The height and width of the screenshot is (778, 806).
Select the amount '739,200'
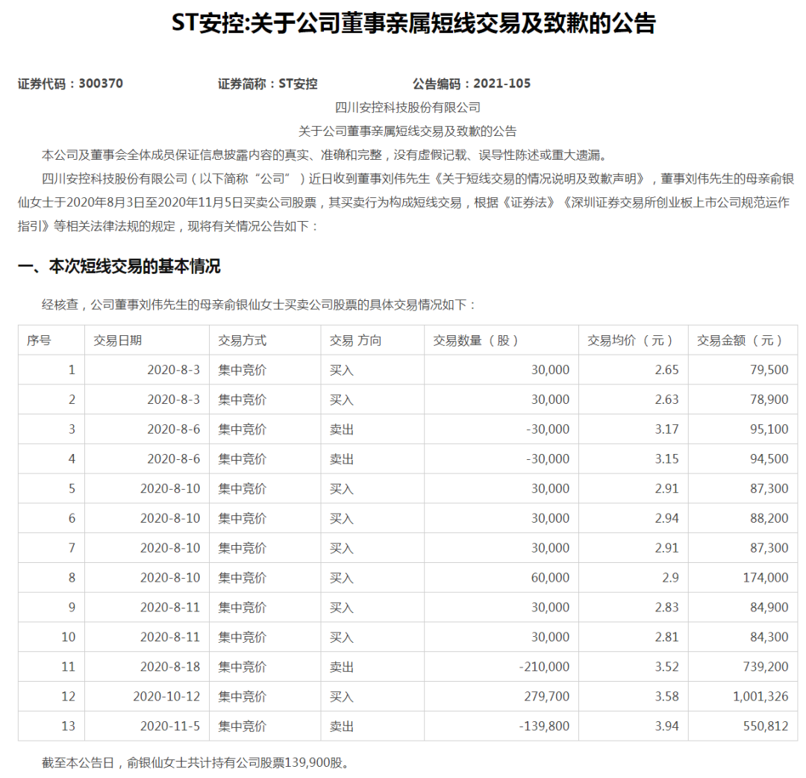(x=766, y=667)
